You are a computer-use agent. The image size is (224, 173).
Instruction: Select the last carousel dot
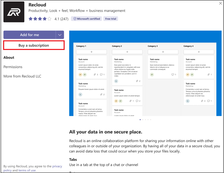tap(151, 120)
